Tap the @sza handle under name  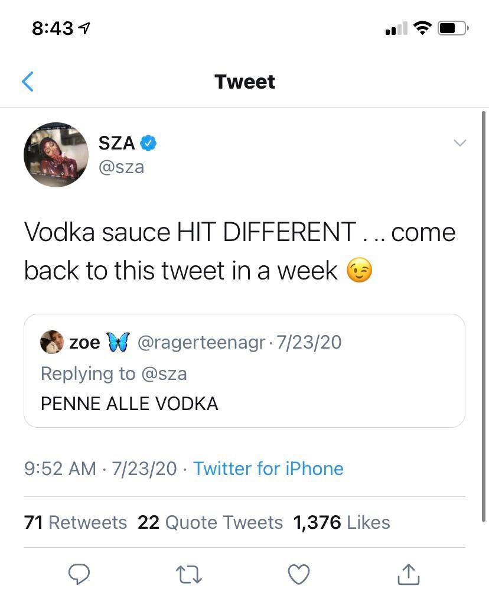[x=121, y=167]
